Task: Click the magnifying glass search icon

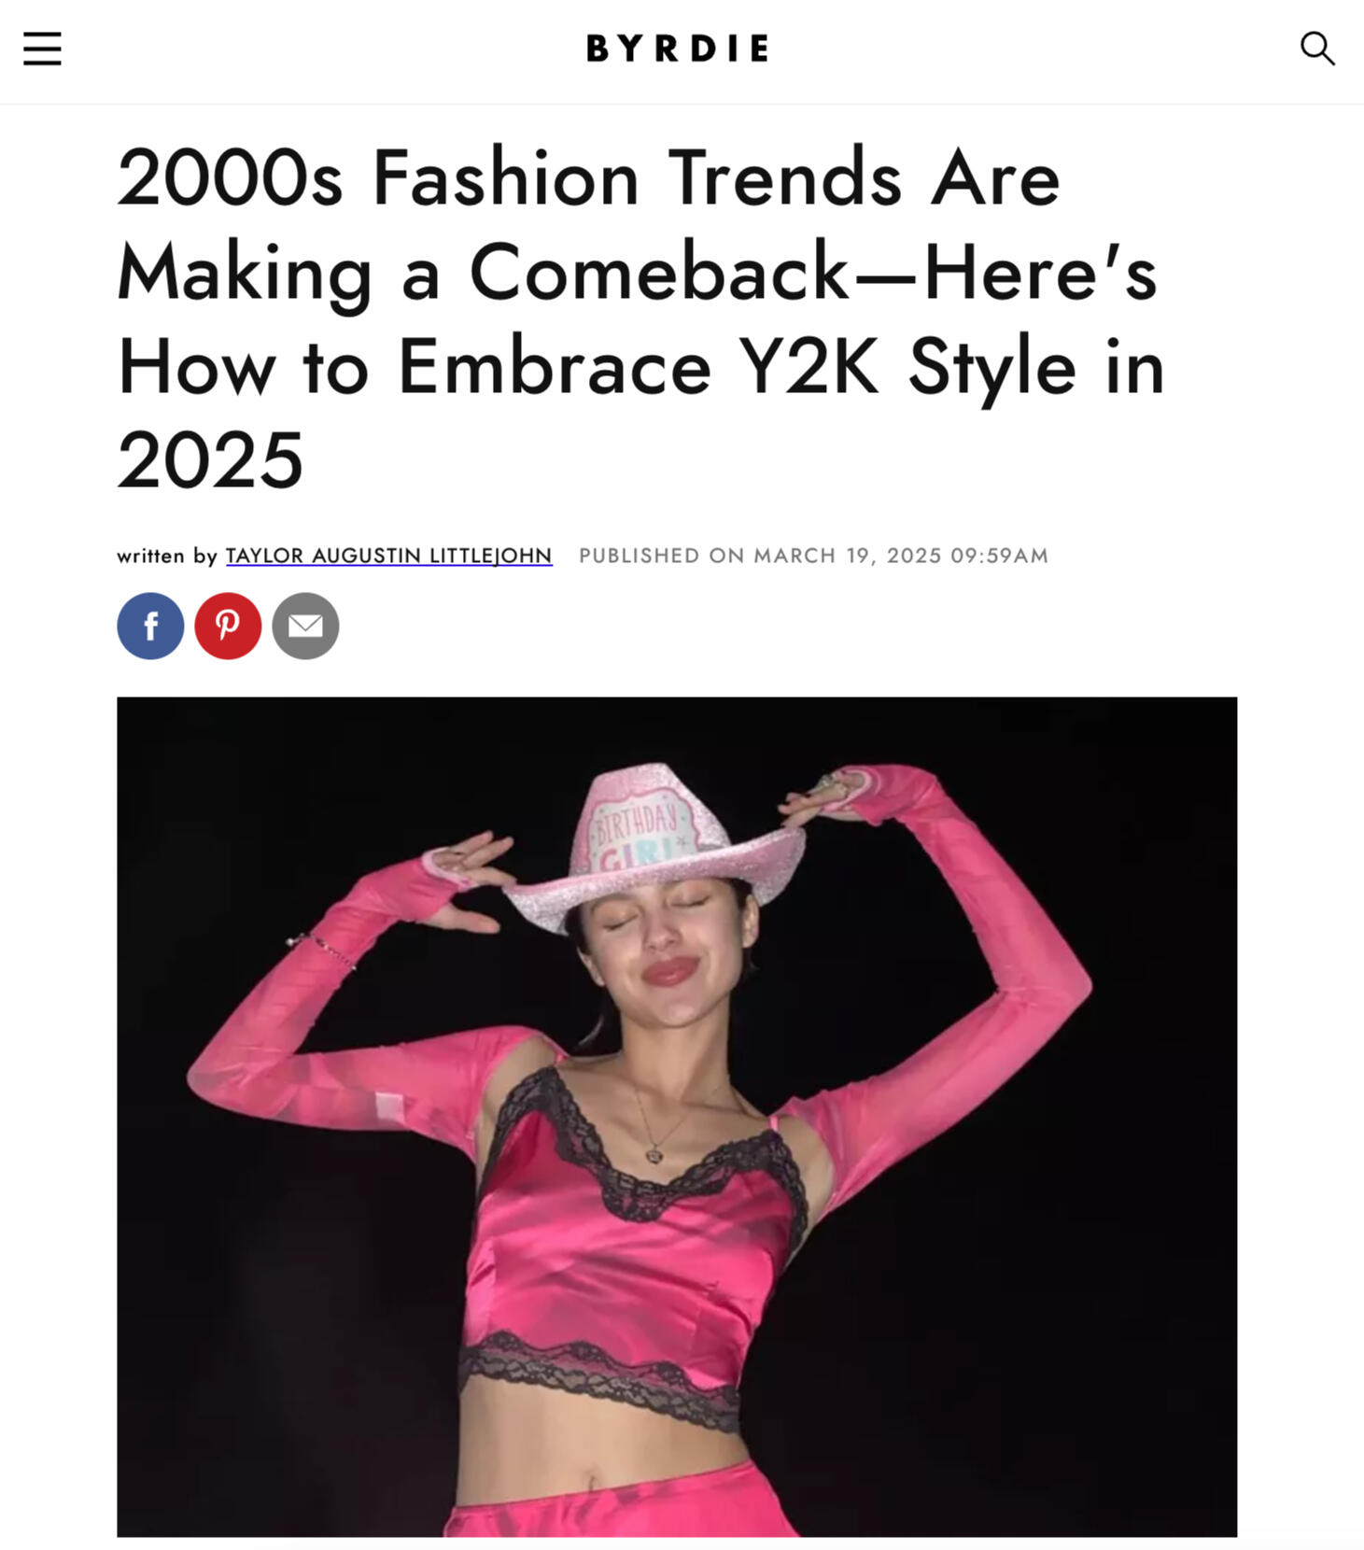Action: click(1317, 49)
